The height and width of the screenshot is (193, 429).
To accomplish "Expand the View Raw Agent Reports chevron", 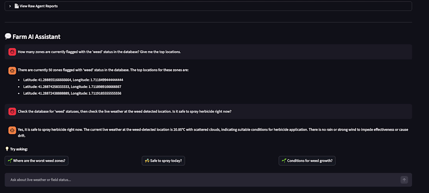I will 10,6.
